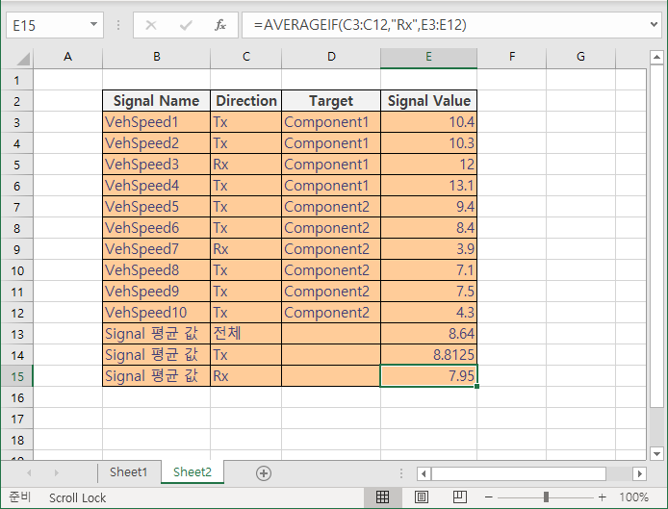The width and height of the screenshot is (668, 509).
Task: Click the Signal Name header cell
Action: click(x=156, y=101)
